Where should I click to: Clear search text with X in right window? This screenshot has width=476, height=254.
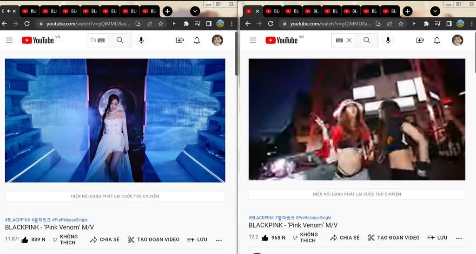tap(349, 40)
